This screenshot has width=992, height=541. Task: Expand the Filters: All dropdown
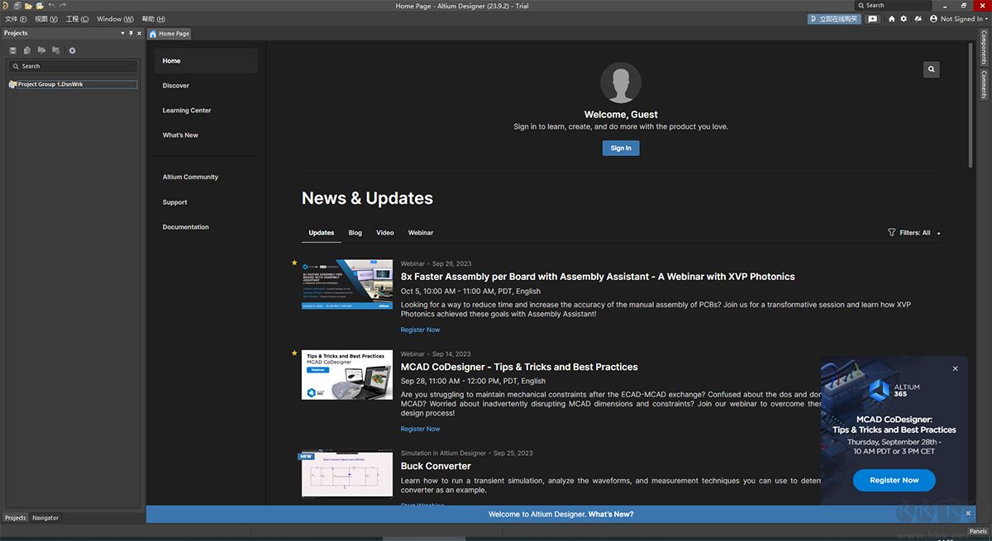(914, 233)
